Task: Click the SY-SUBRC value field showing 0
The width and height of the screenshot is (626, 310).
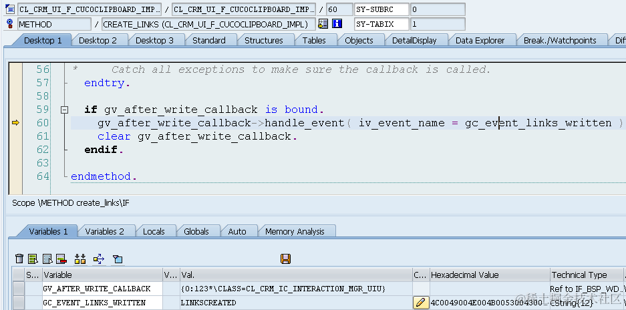Action: pos(438,9)
